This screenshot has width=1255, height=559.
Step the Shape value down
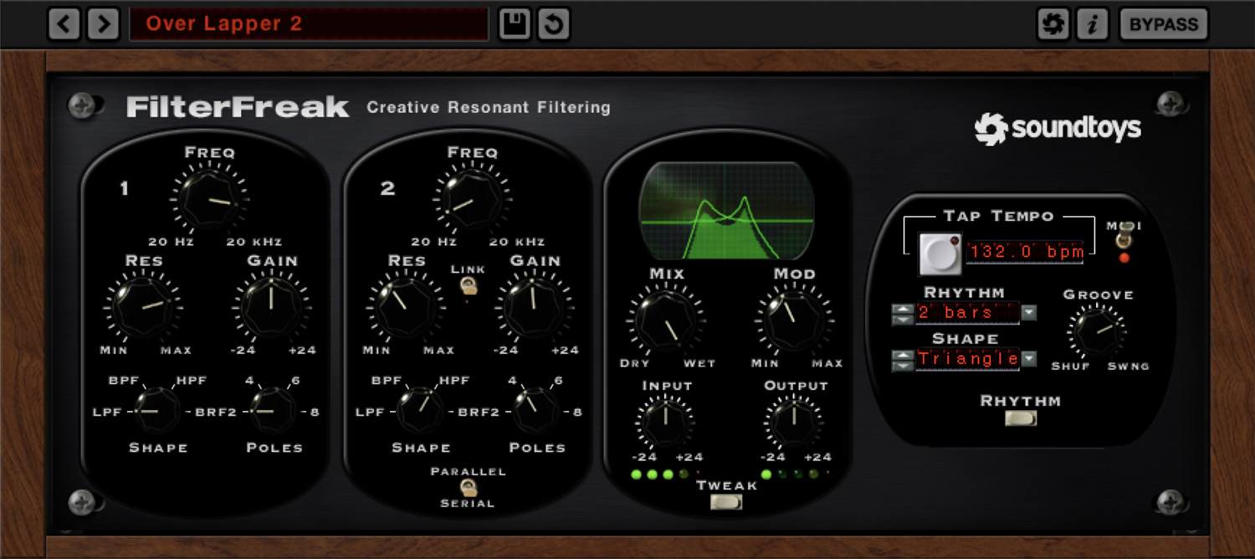[x=903, y=365]
